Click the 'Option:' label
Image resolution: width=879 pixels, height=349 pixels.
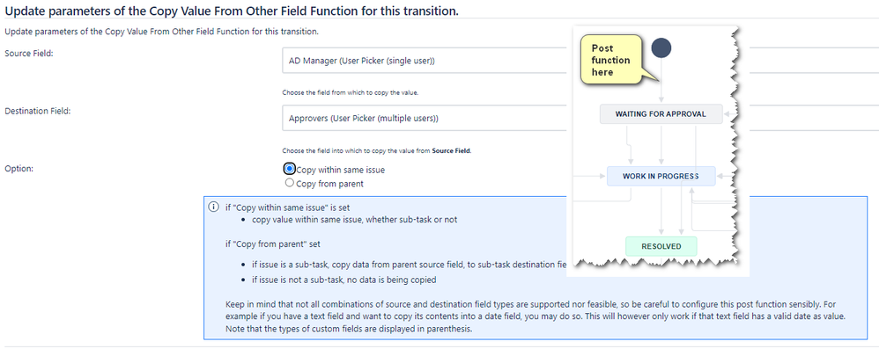(18, 169)
